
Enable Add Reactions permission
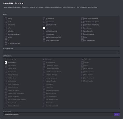[44, 103]
